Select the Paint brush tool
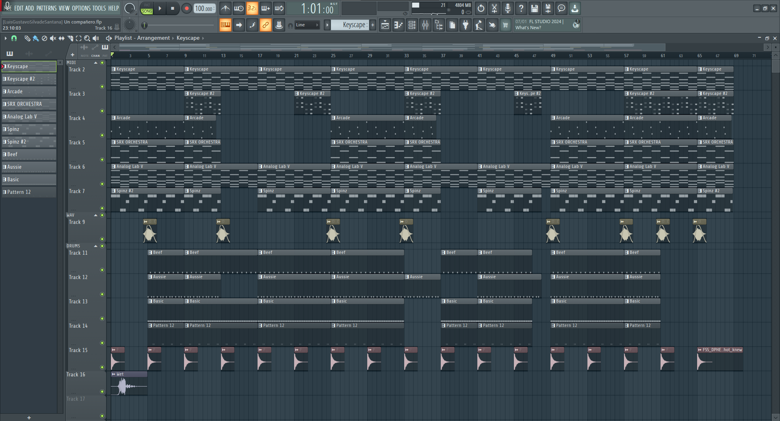 36,38
